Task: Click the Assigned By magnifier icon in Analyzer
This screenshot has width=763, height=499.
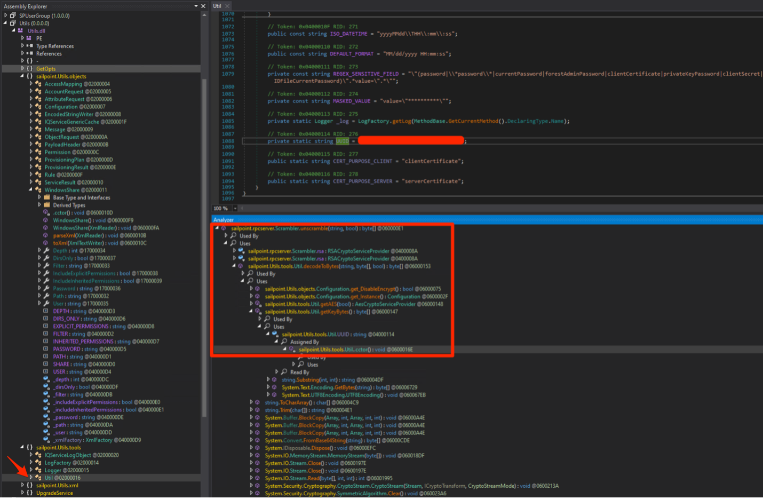Action: tap(284, 342)
